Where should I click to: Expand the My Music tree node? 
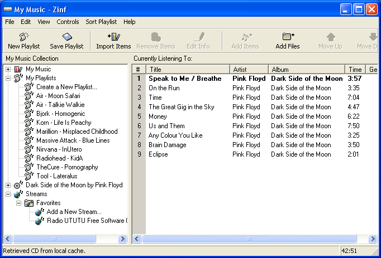coord(8,69)
